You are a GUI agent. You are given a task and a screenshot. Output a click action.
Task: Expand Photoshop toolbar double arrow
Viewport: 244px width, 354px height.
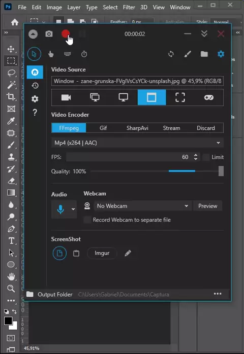[6, 32]
